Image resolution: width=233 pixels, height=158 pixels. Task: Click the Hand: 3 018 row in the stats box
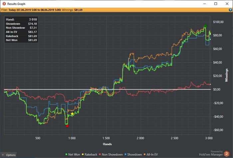tap(21, 19)
